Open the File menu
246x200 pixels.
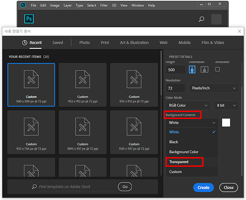click(x=34, y=5)
